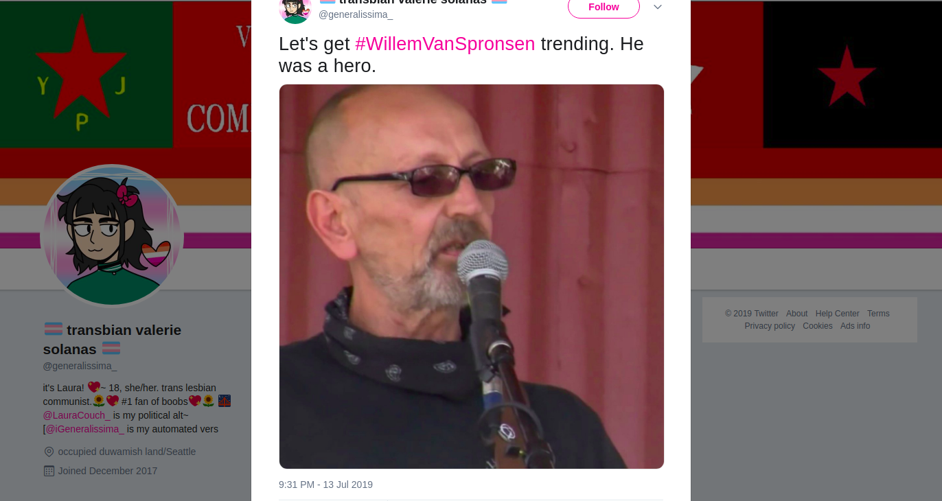Open the Privacy policy link
Screen dimensions: 942x501
click(770, 326)
